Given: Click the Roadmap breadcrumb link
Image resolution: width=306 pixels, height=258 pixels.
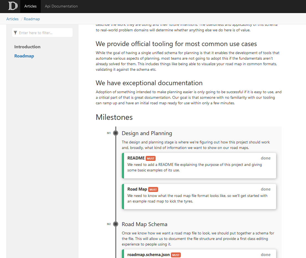Looking at the screenshot, I should (x=32, y=19).
